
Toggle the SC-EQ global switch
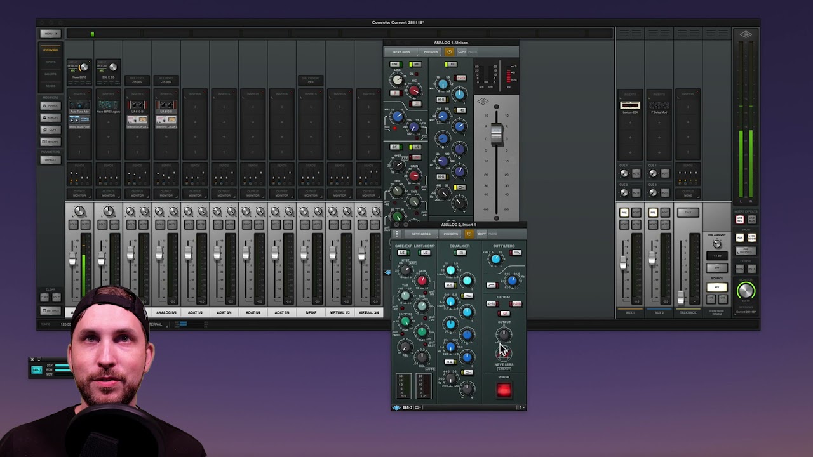tap(491, 304)
